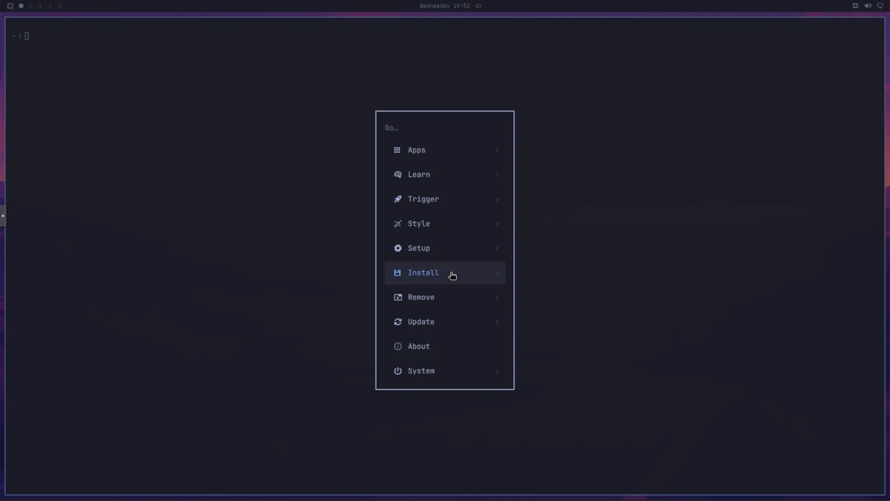890x501 pixels.
Task: Expand the Setup row chevron
Action: pyautogui.click(x=497, y=248)
